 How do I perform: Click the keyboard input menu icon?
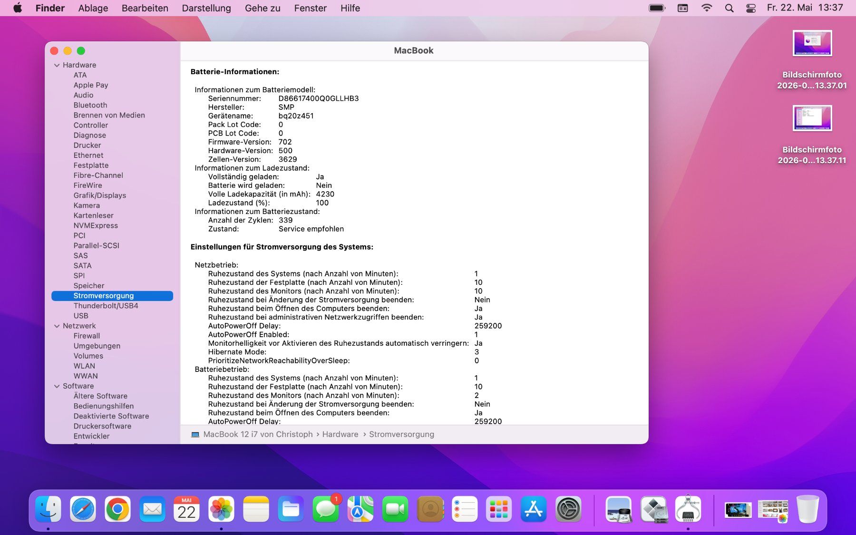click(683, 8)
